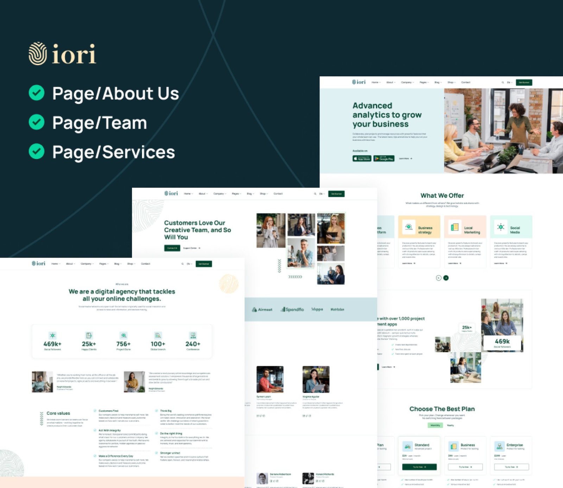Click Business strategy card icon
The height and width of the screenshot is (488, 563).
tap(409, 227)
